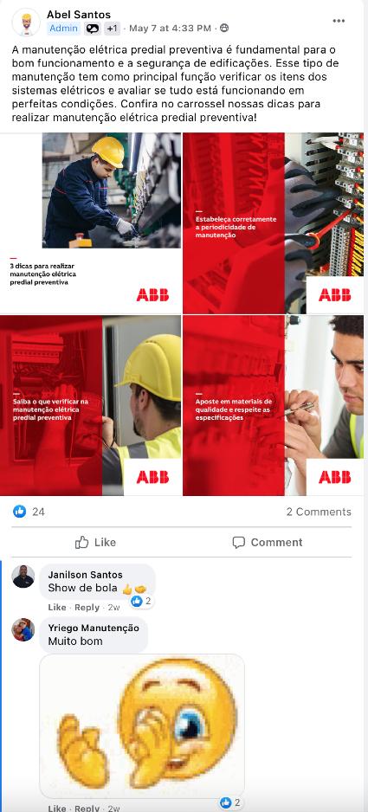Click the group badge icon beside Admin
Image resolution: width=368 pixels, height=812 pixels.
[93, 29]
